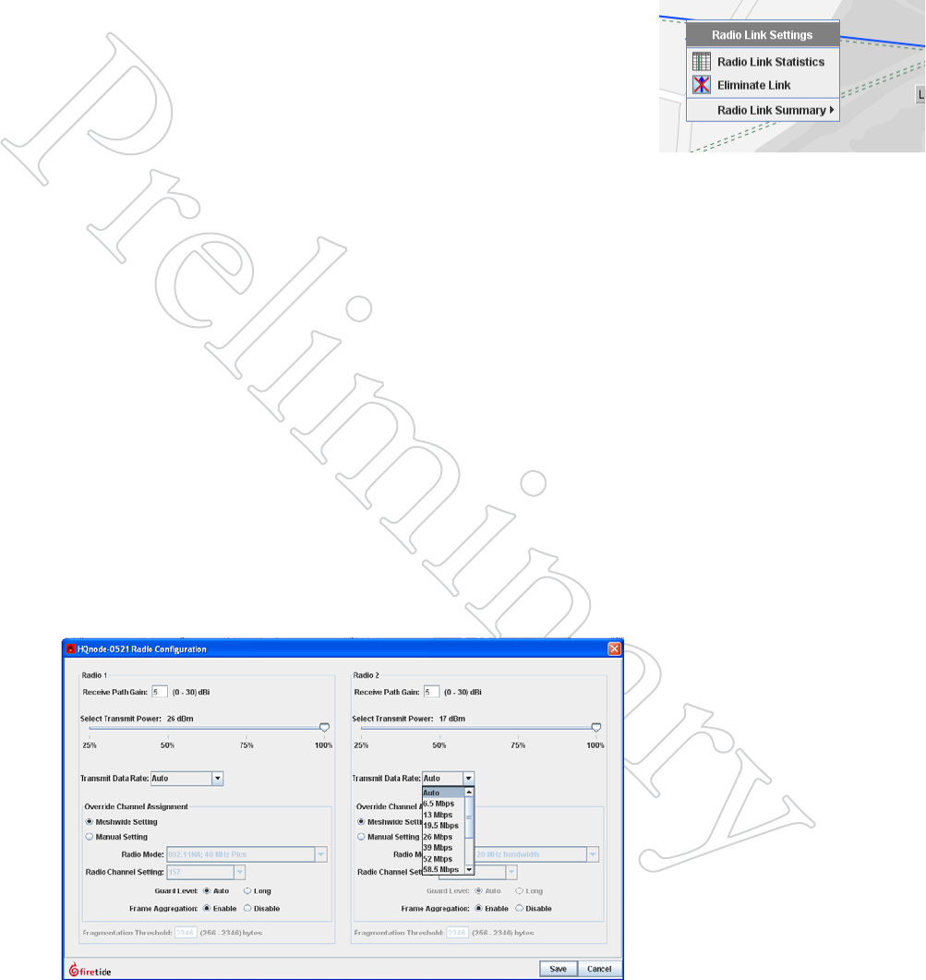
Task: Select Radio 1 Manual Setting radio button
Action: coord(90,837)
